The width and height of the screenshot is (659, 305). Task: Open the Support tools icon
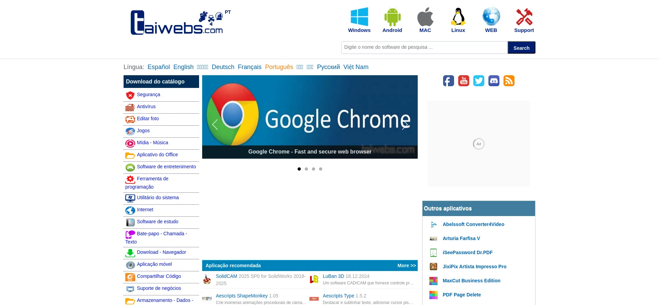click(524, 16)
